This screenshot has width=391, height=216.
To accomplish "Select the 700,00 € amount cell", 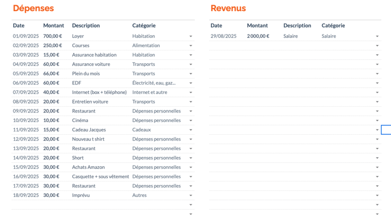I will 53,36.
